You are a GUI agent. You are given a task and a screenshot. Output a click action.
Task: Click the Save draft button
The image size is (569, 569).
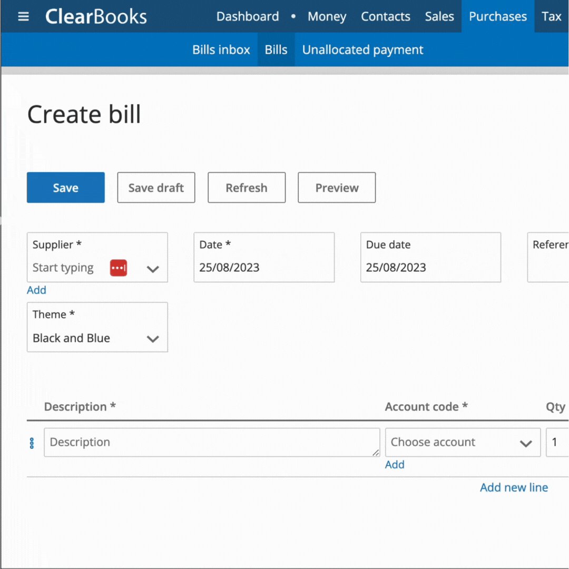[x=156, y=188]
